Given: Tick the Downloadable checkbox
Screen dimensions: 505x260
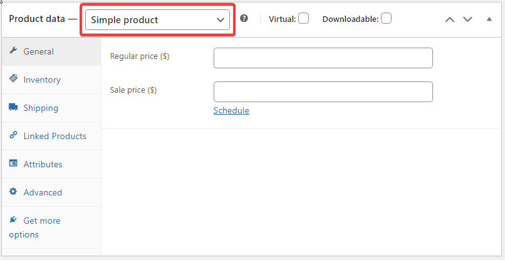Looking at the screenshot, I should coord(386,19).
